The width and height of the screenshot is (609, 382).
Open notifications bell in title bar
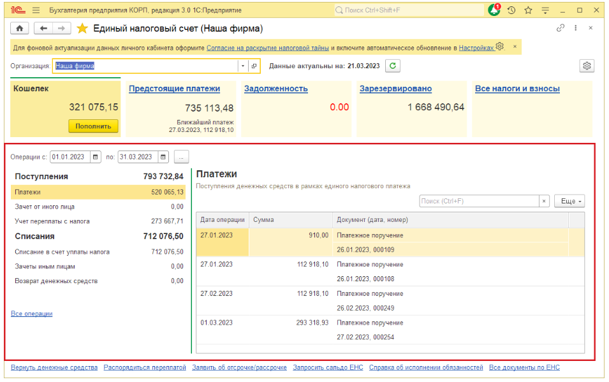point(494,10)
